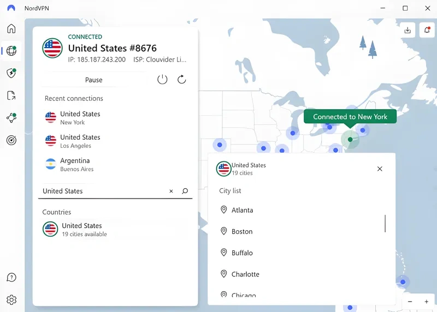Click the city list scrollbar
437x312 pixels.
(x=385, y=223)
